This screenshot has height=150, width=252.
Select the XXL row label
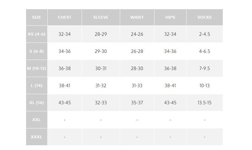point(37,120)
